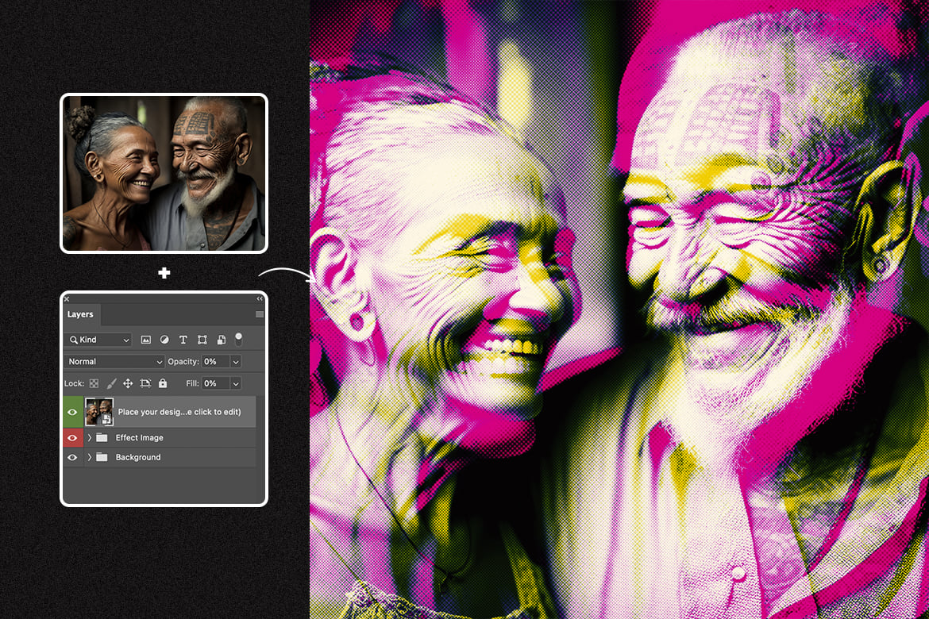Open the Layers panel flyout menu

260,314
